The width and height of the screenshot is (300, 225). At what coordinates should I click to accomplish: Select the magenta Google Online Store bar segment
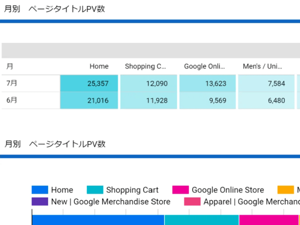(268, 220)
